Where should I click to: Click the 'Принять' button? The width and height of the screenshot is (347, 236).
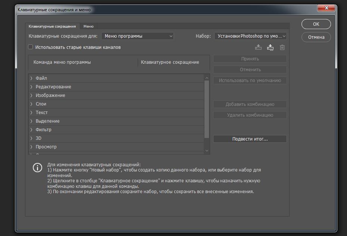(250, 59)
